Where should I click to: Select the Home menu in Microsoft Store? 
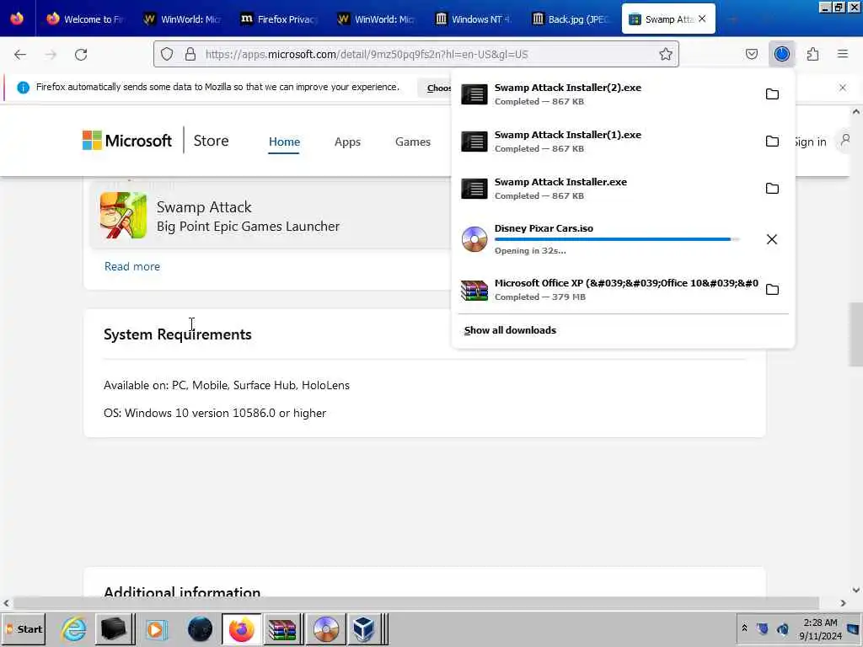pos(284,142)
